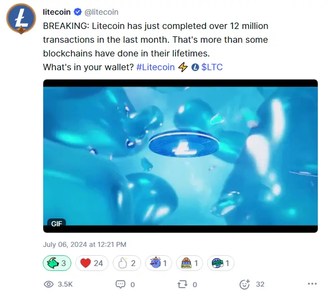Toggle the HODL reaction
Screen dimensions: 332x294
(x=221, y=263)
